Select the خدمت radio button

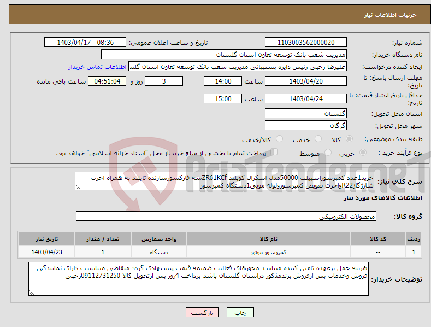point(318,139)
